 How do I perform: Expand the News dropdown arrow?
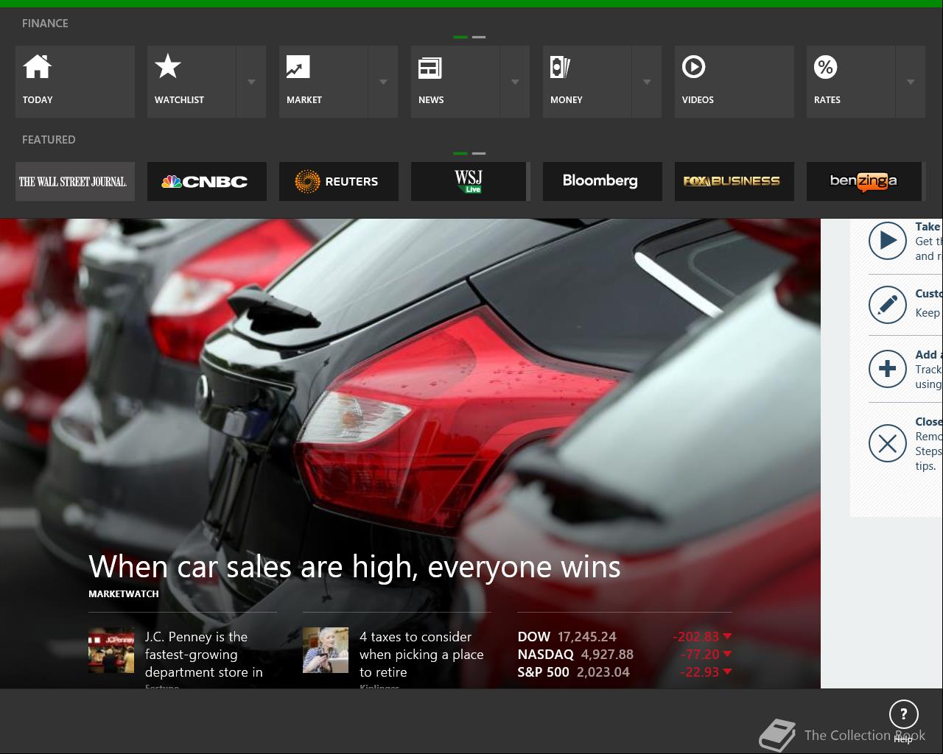coord(515,82)
